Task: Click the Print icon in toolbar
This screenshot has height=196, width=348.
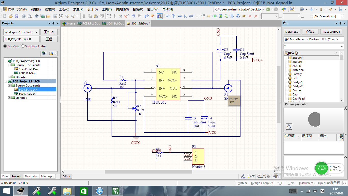Action: point(23,16)
